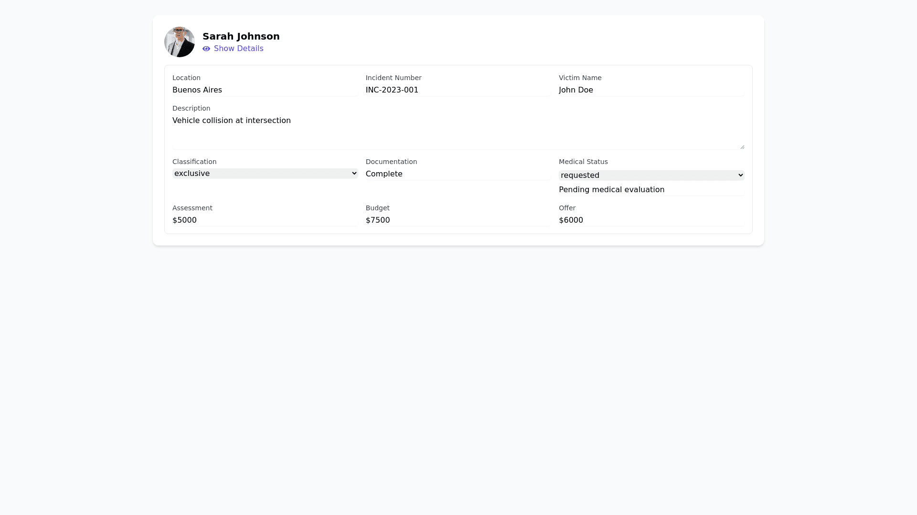Viewport: 917px width, 515px height.
Task: Click the Sarah Johnson name heading
Action: pyautogui.click(x=241, y=36)
